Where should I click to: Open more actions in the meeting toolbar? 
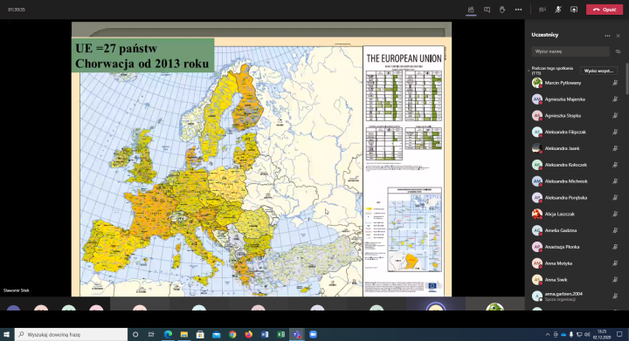518,10
